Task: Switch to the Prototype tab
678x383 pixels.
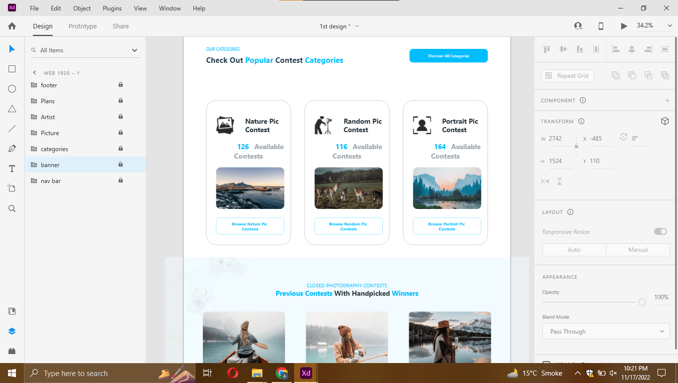Action: [82, 26]
